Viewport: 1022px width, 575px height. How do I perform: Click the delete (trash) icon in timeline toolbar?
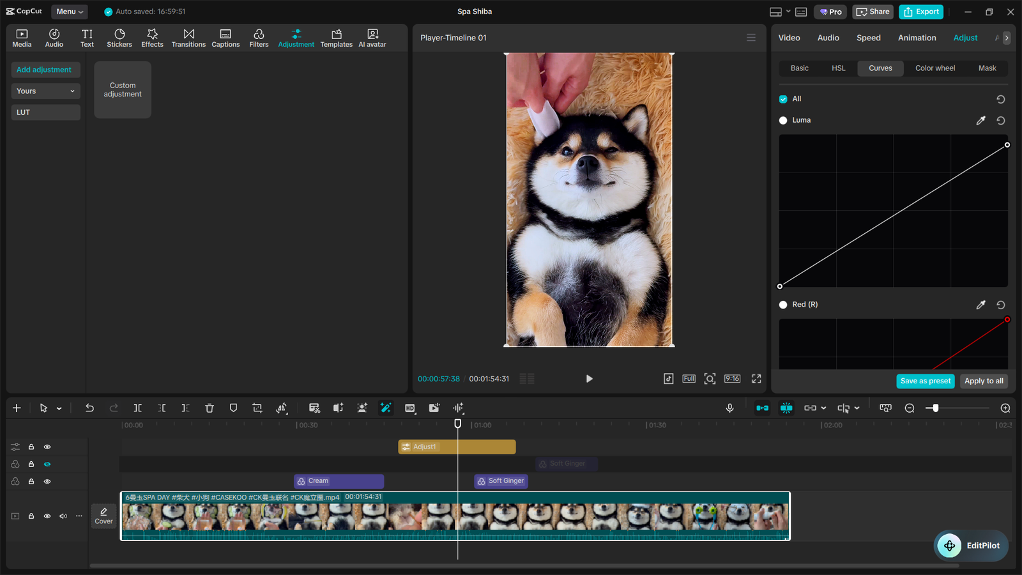coord(210,408)
